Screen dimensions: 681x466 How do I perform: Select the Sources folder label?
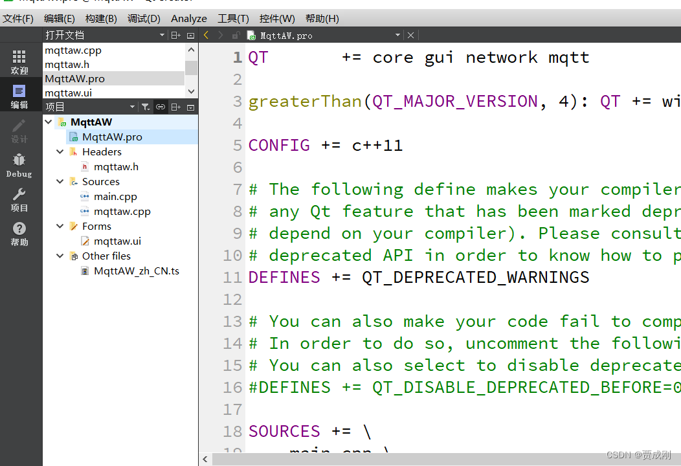tap(101, 181)
